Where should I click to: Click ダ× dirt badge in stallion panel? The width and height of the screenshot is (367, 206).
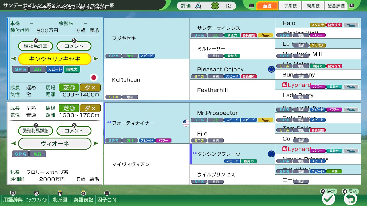[x=90, y=87]
